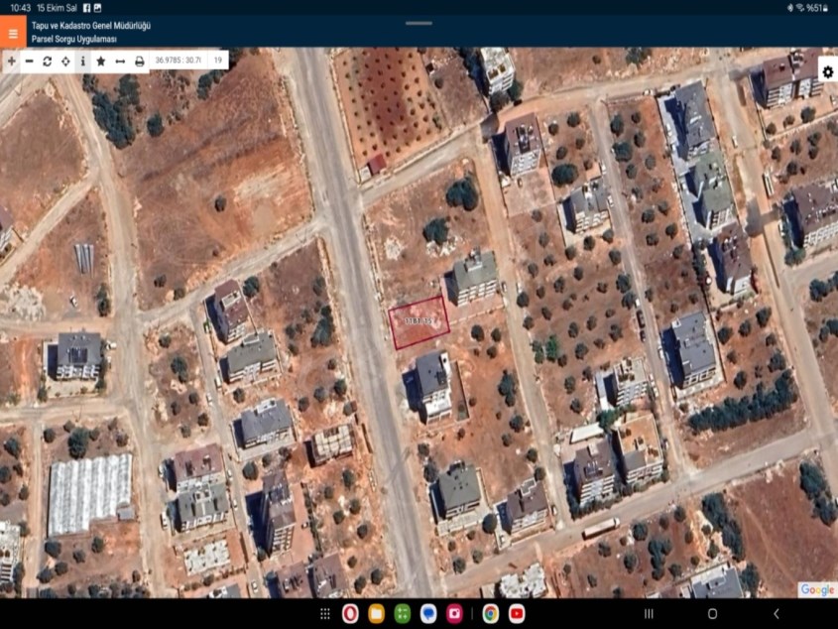Refresh the map view
Image resolution: width=838 pixels, height=629 pixels.
pyautogui.click(x=47, y=62)
